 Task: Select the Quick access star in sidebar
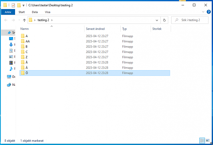click(9, 33)
